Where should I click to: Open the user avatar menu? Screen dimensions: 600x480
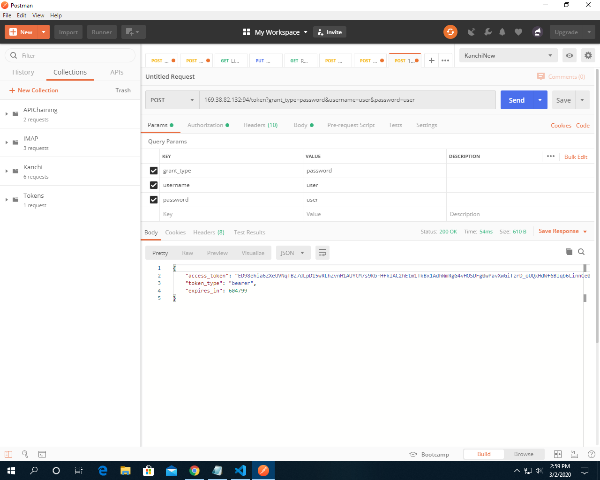tap(537, 32)
